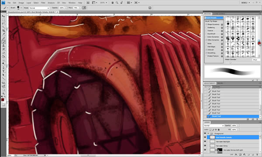Hide the Harvester Backlight layer eye icon

tap(205, 141)
